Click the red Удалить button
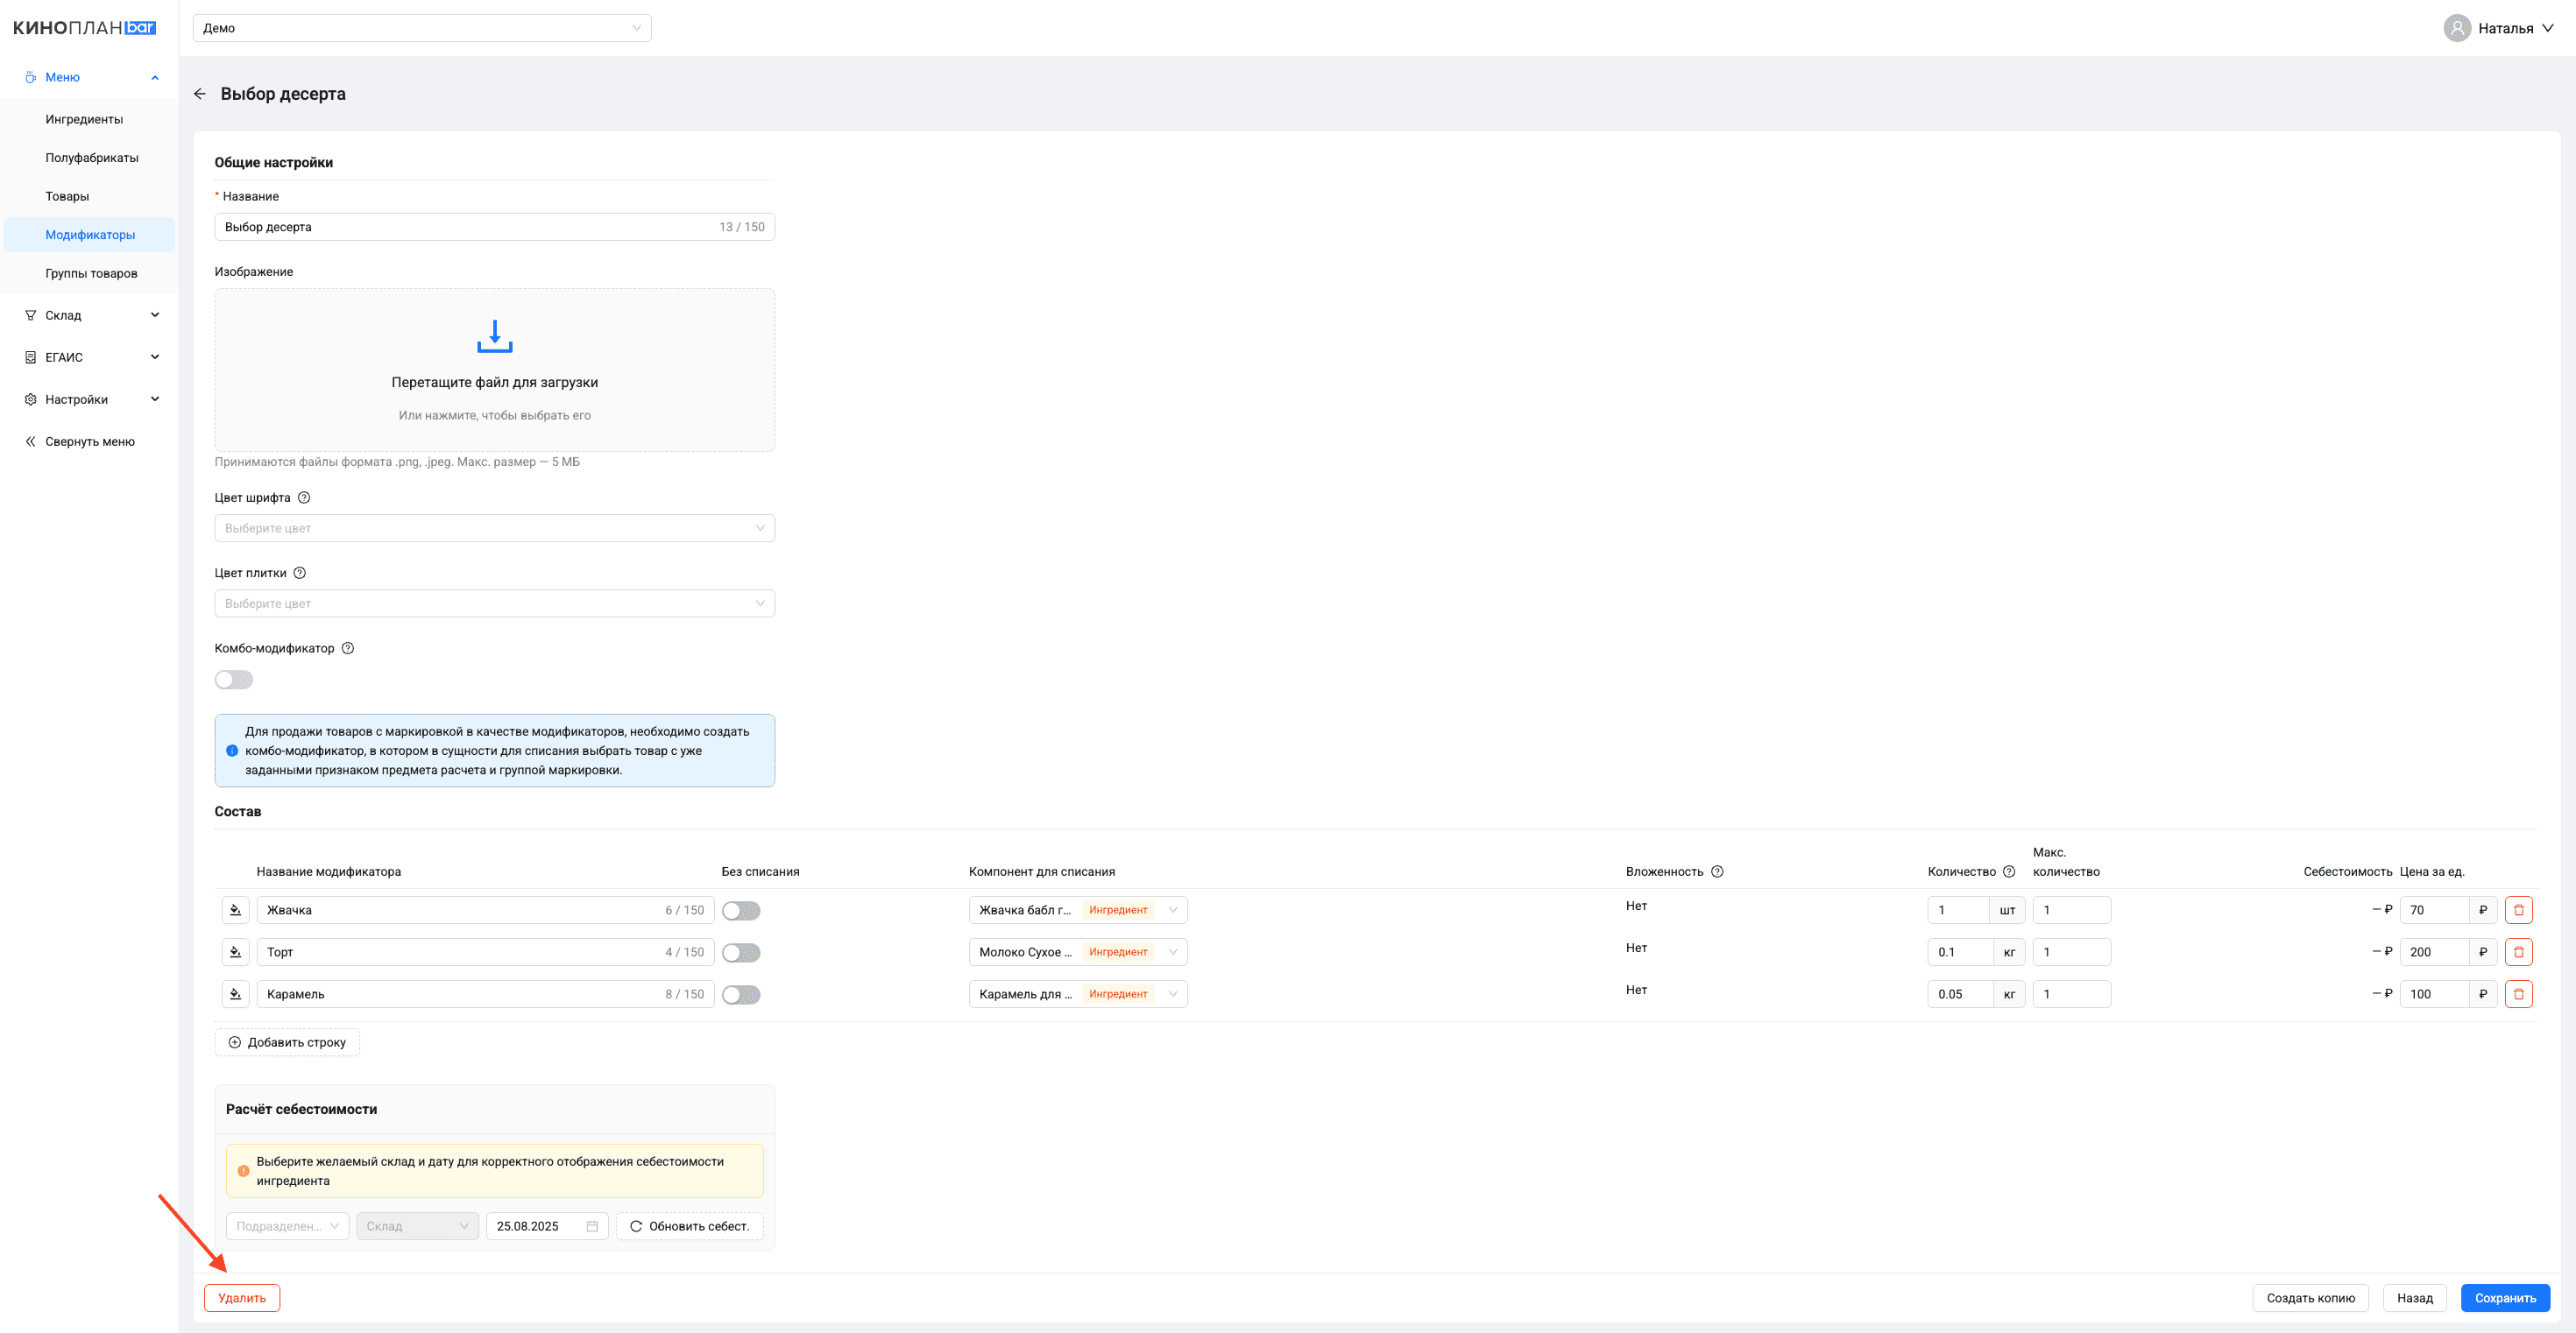This screenshot has height=1333, width=2576. [x=242, y=1298]
